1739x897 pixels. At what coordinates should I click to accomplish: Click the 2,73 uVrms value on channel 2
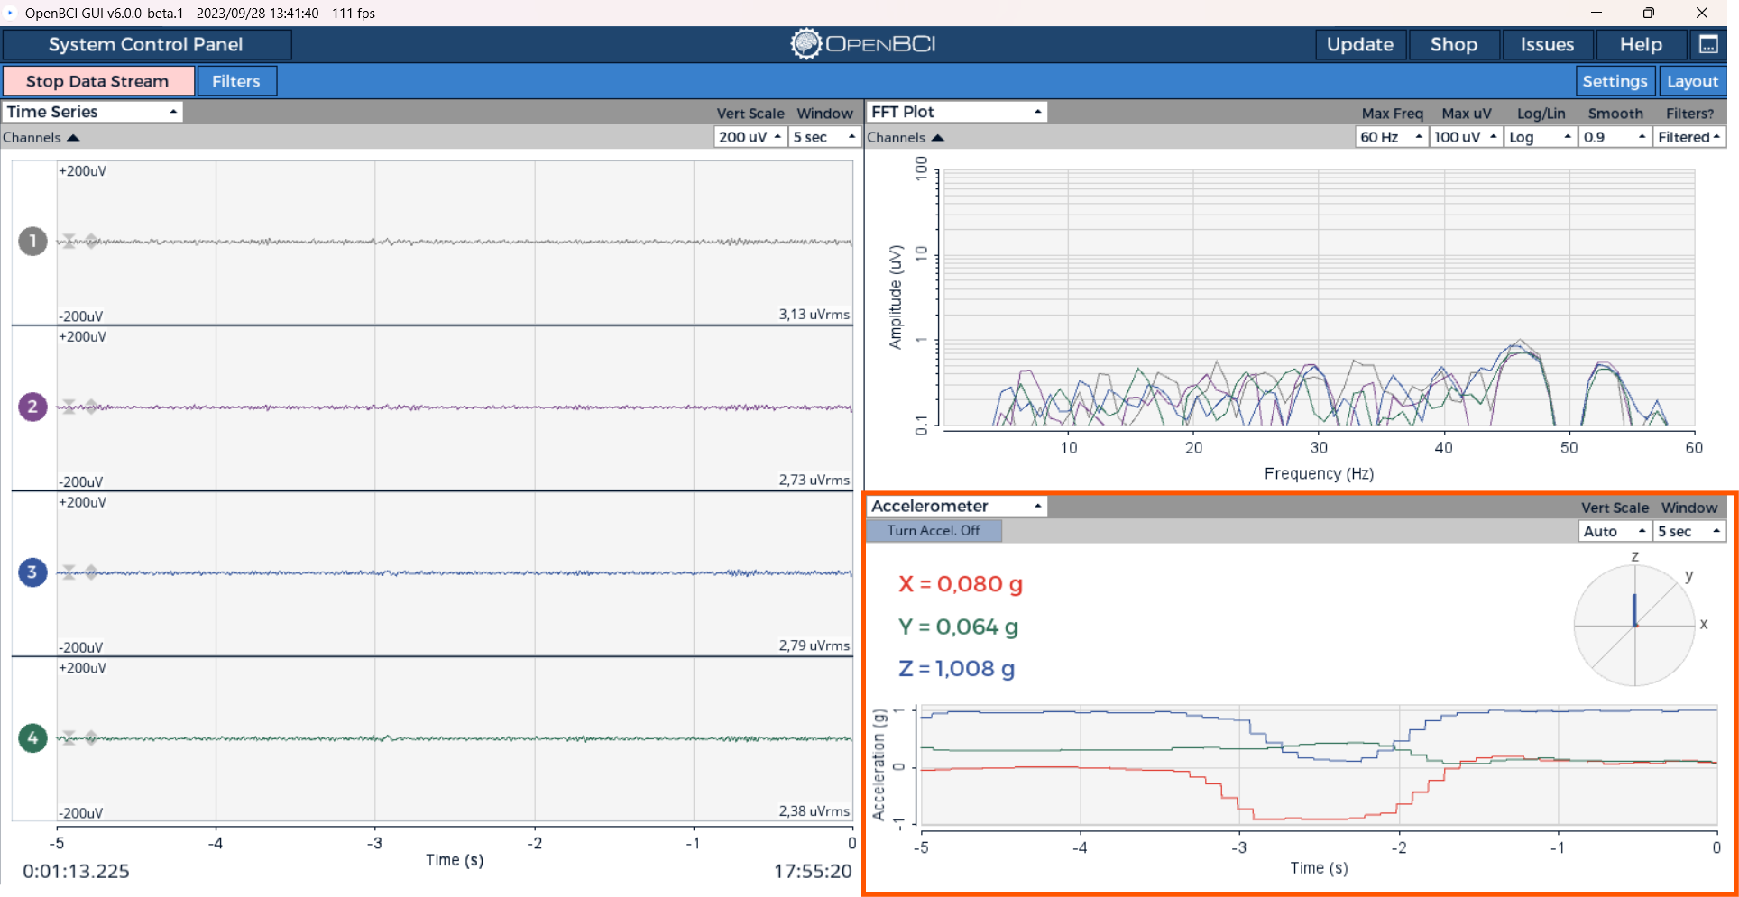[x=814, y=481]
